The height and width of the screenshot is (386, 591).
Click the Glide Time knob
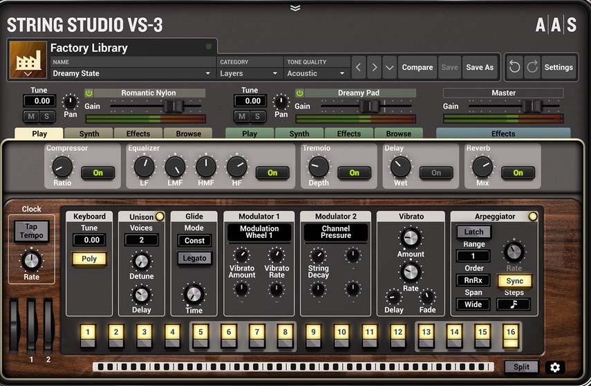[194, 294]
